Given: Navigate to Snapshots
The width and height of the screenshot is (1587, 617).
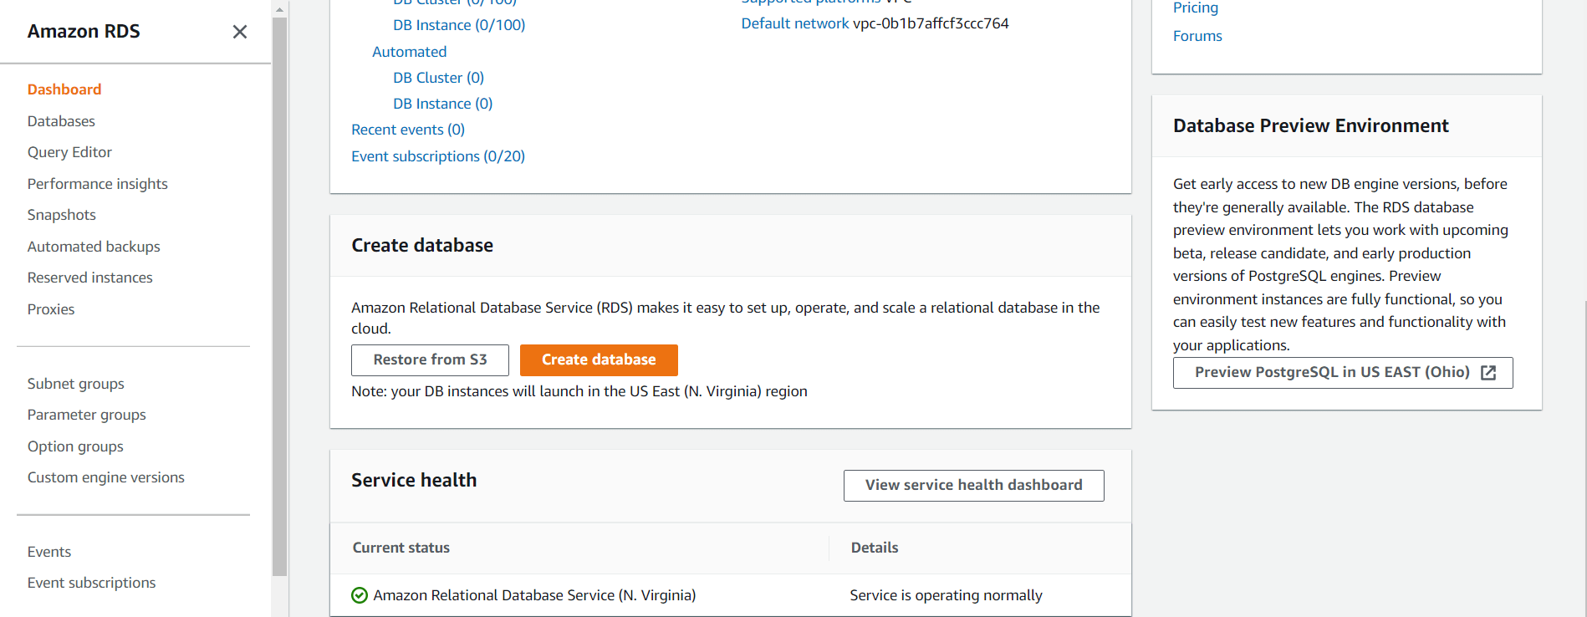Looking at the screenshot, I should pyautogui.click(x=61, y=215).
